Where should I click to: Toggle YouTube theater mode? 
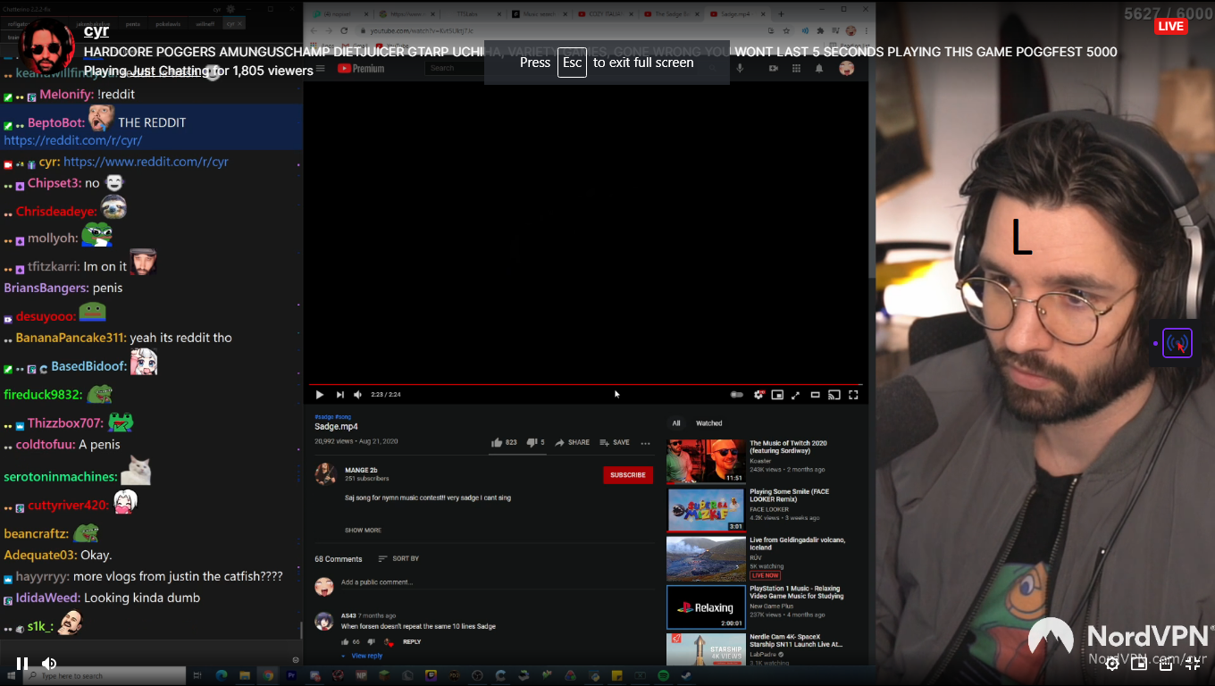815,395
